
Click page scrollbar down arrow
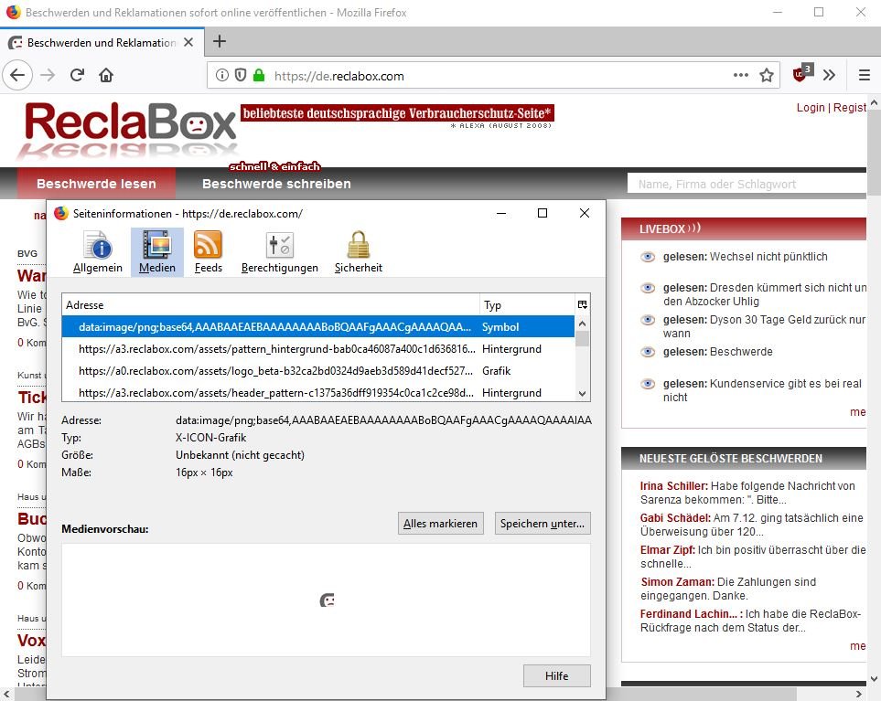point(874,678)
